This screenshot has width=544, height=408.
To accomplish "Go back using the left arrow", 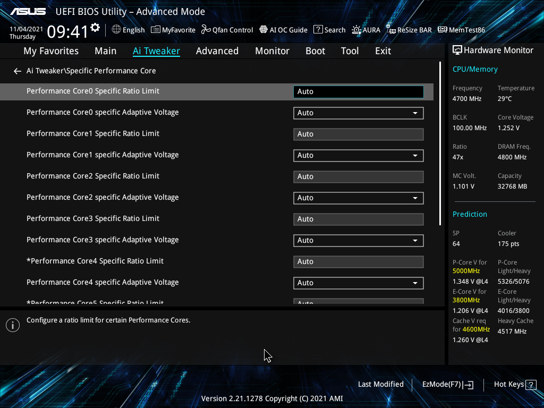I will click(18, 71).
